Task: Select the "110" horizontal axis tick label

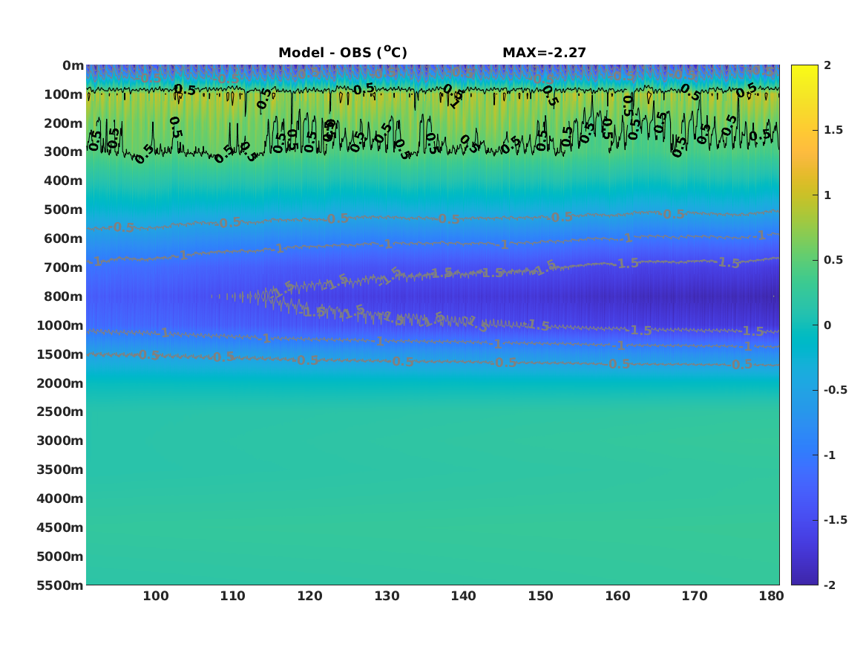Action: (232, 596)
